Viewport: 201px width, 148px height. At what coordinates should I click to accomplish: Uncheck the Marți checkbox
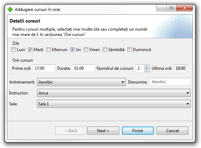click(30, 50)
